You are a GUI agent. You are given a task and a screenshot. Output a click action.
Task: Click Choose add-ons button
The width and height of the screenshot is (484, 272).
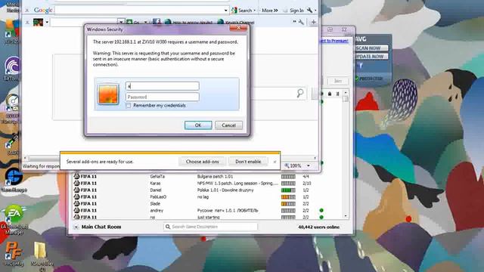tap(202, 162)
